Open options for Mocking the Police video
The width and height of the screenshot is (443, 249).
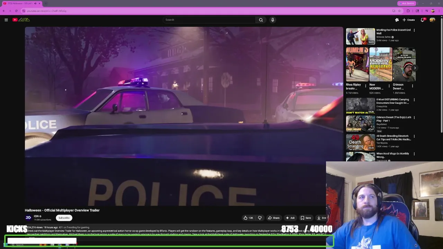tap(414, 30)
